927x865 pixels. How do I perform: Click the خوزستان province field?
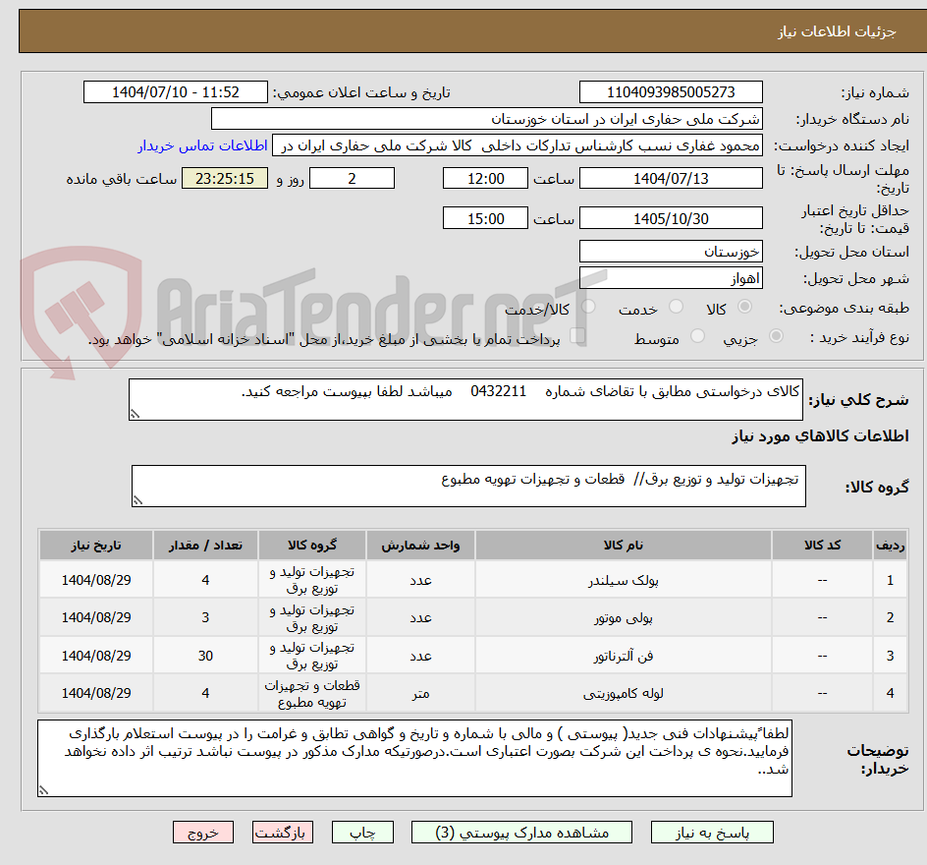click(x=671, y=251)
